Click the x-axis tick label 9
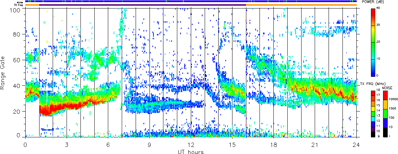This screenshot has width=398, height=154. [150, 145]
